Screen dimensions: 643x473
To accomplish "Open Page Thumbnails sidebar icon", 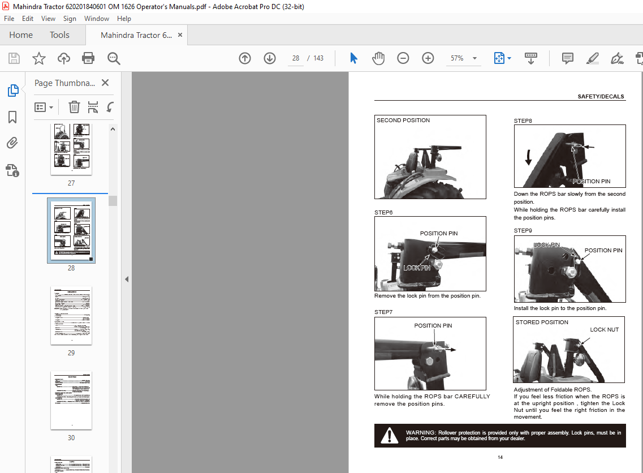I will [x=12, y=91].
